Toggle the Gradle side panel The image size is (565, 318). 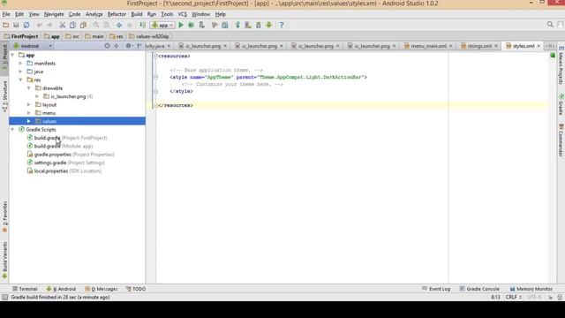click(x=561, y=104)
